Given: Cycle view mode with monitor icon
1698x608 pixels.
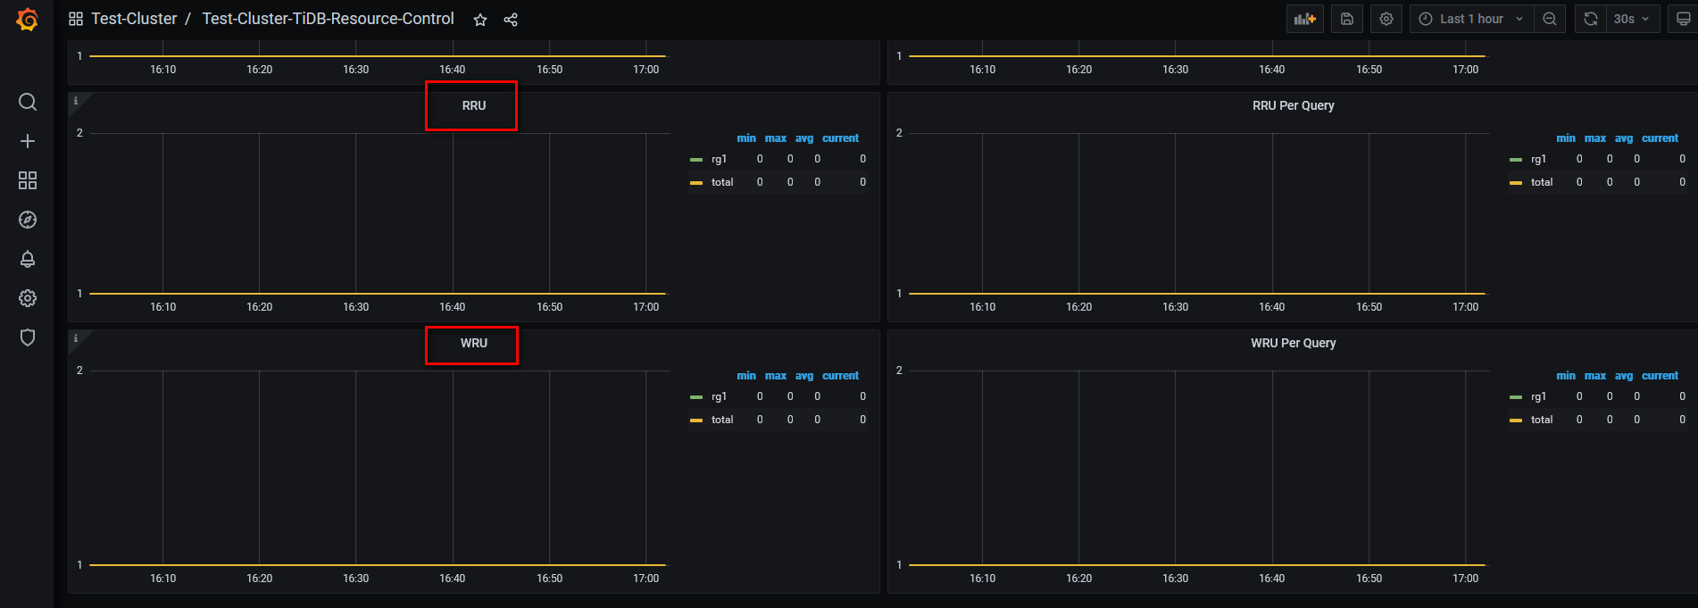Looking at the screenshot, I should point(1683,19).
